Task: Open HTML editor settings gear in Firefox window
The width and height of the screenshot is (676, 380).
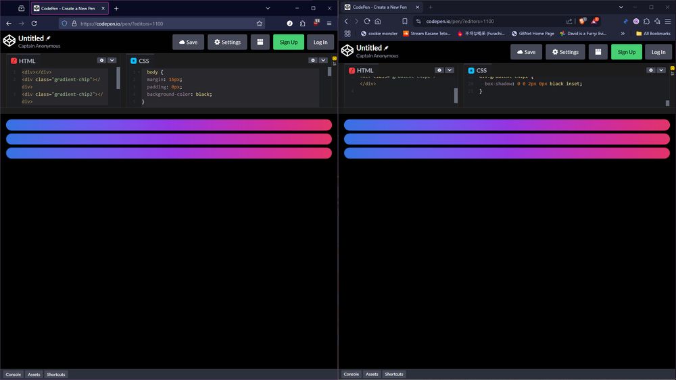Action: [102, 60]
